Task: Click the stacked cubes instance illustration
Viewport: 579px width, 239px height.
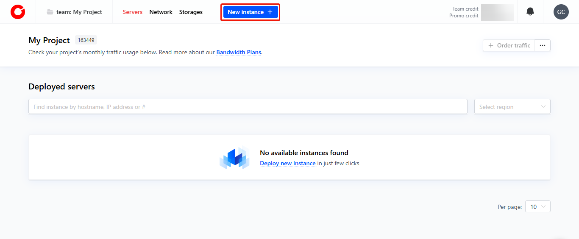Action: pyautogui.click(x=234, y=158)
